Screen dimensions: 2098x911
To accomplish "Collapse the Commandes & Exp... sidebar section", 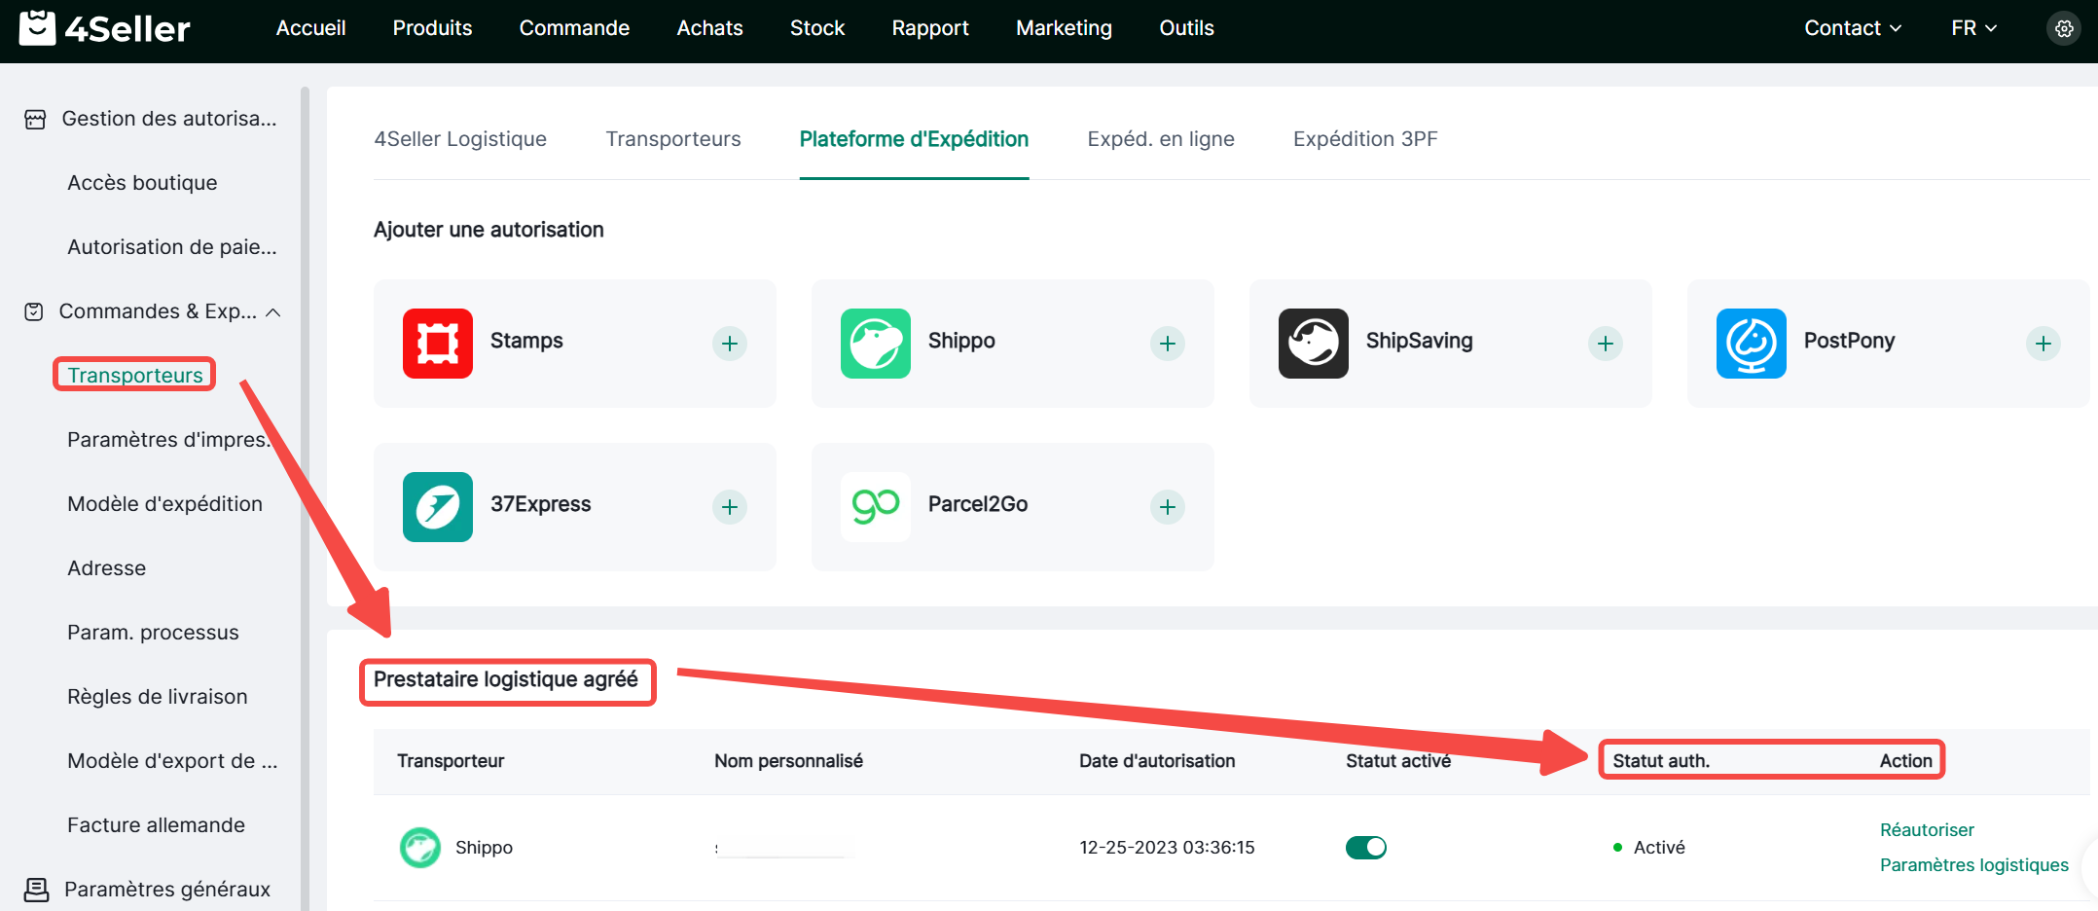I will pos(273,312).
